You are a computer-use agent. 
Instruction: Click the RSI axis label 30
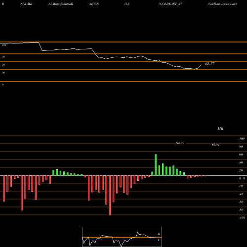(x=3, y=73)
